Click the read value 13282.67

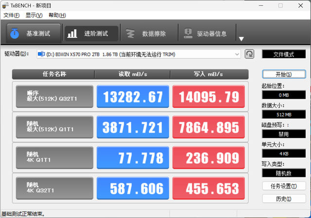[x=133, y=97]
